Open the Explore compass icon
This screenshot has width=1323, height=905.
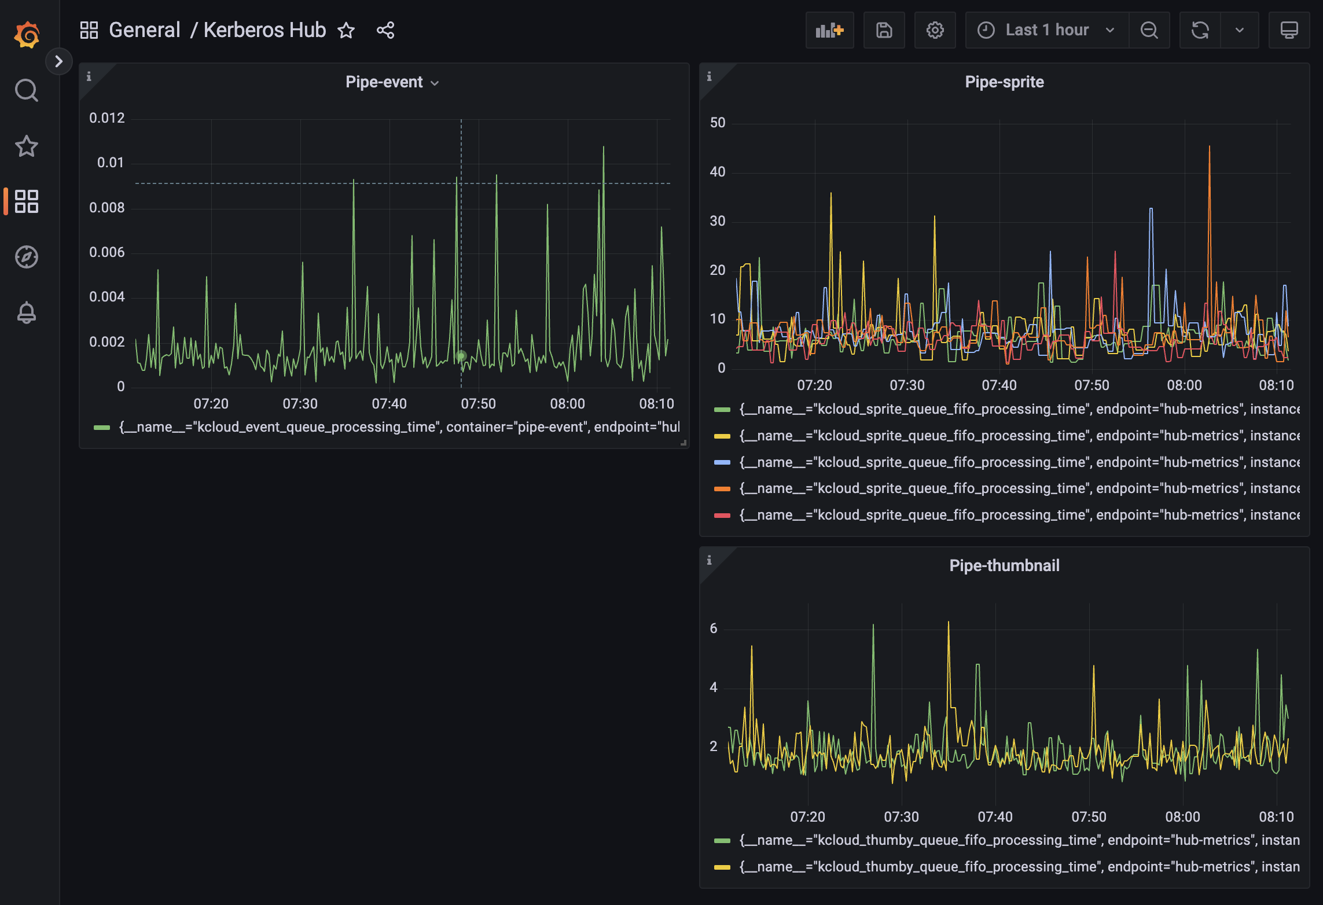[x=27, y=257]
